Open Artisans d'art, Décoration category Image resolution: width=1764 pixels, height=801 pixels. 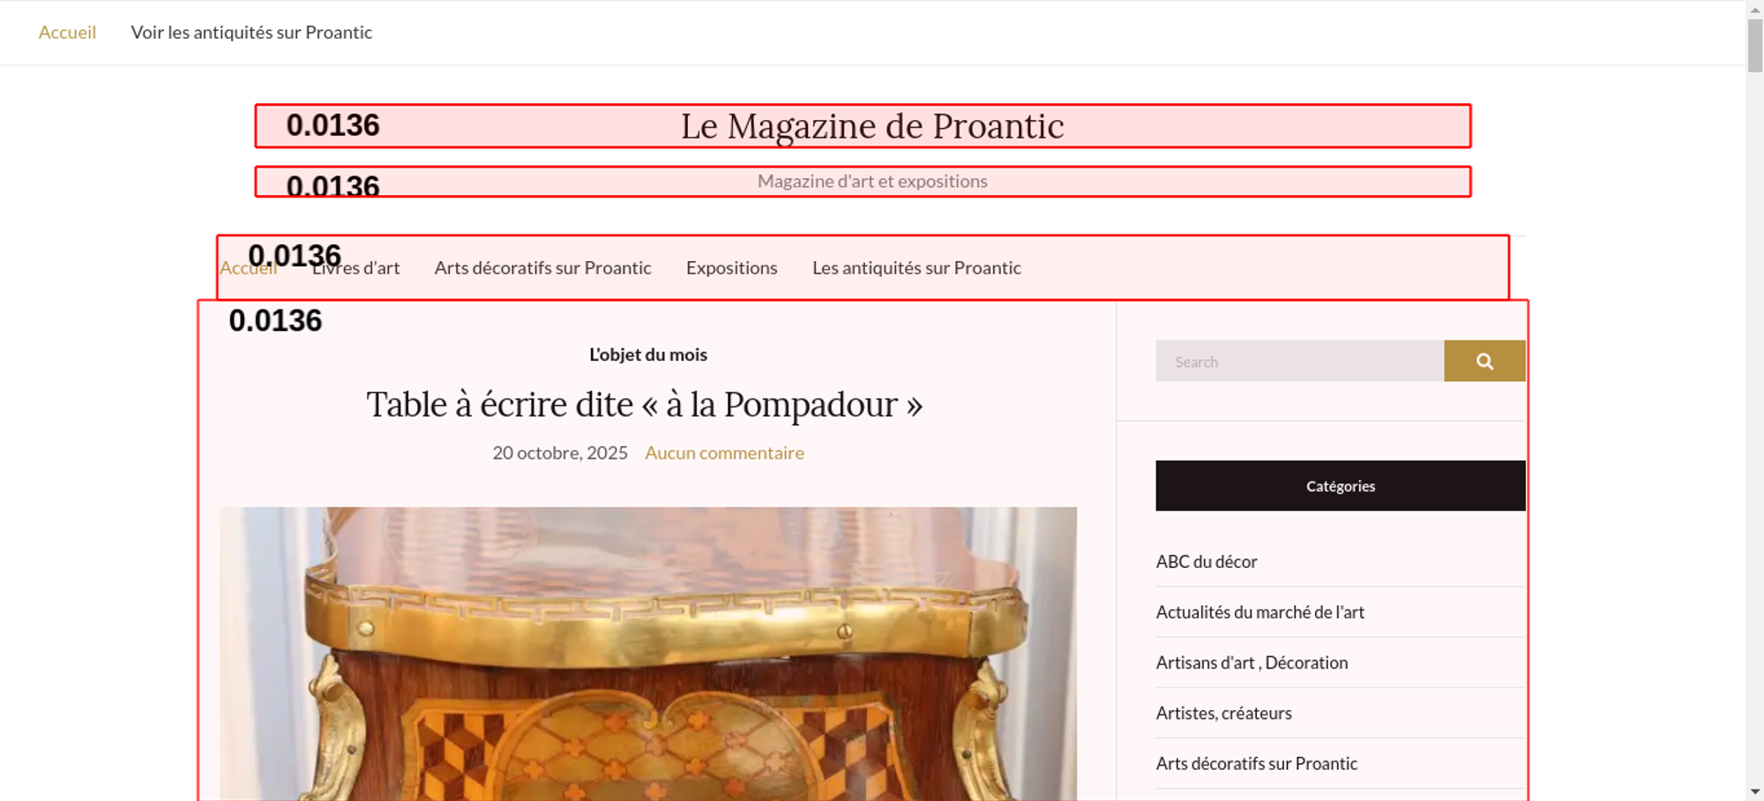tap(1252, 663)
